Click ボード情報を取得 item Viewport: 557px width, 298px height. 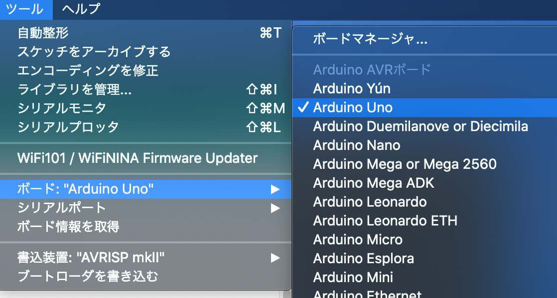point(68,227)
